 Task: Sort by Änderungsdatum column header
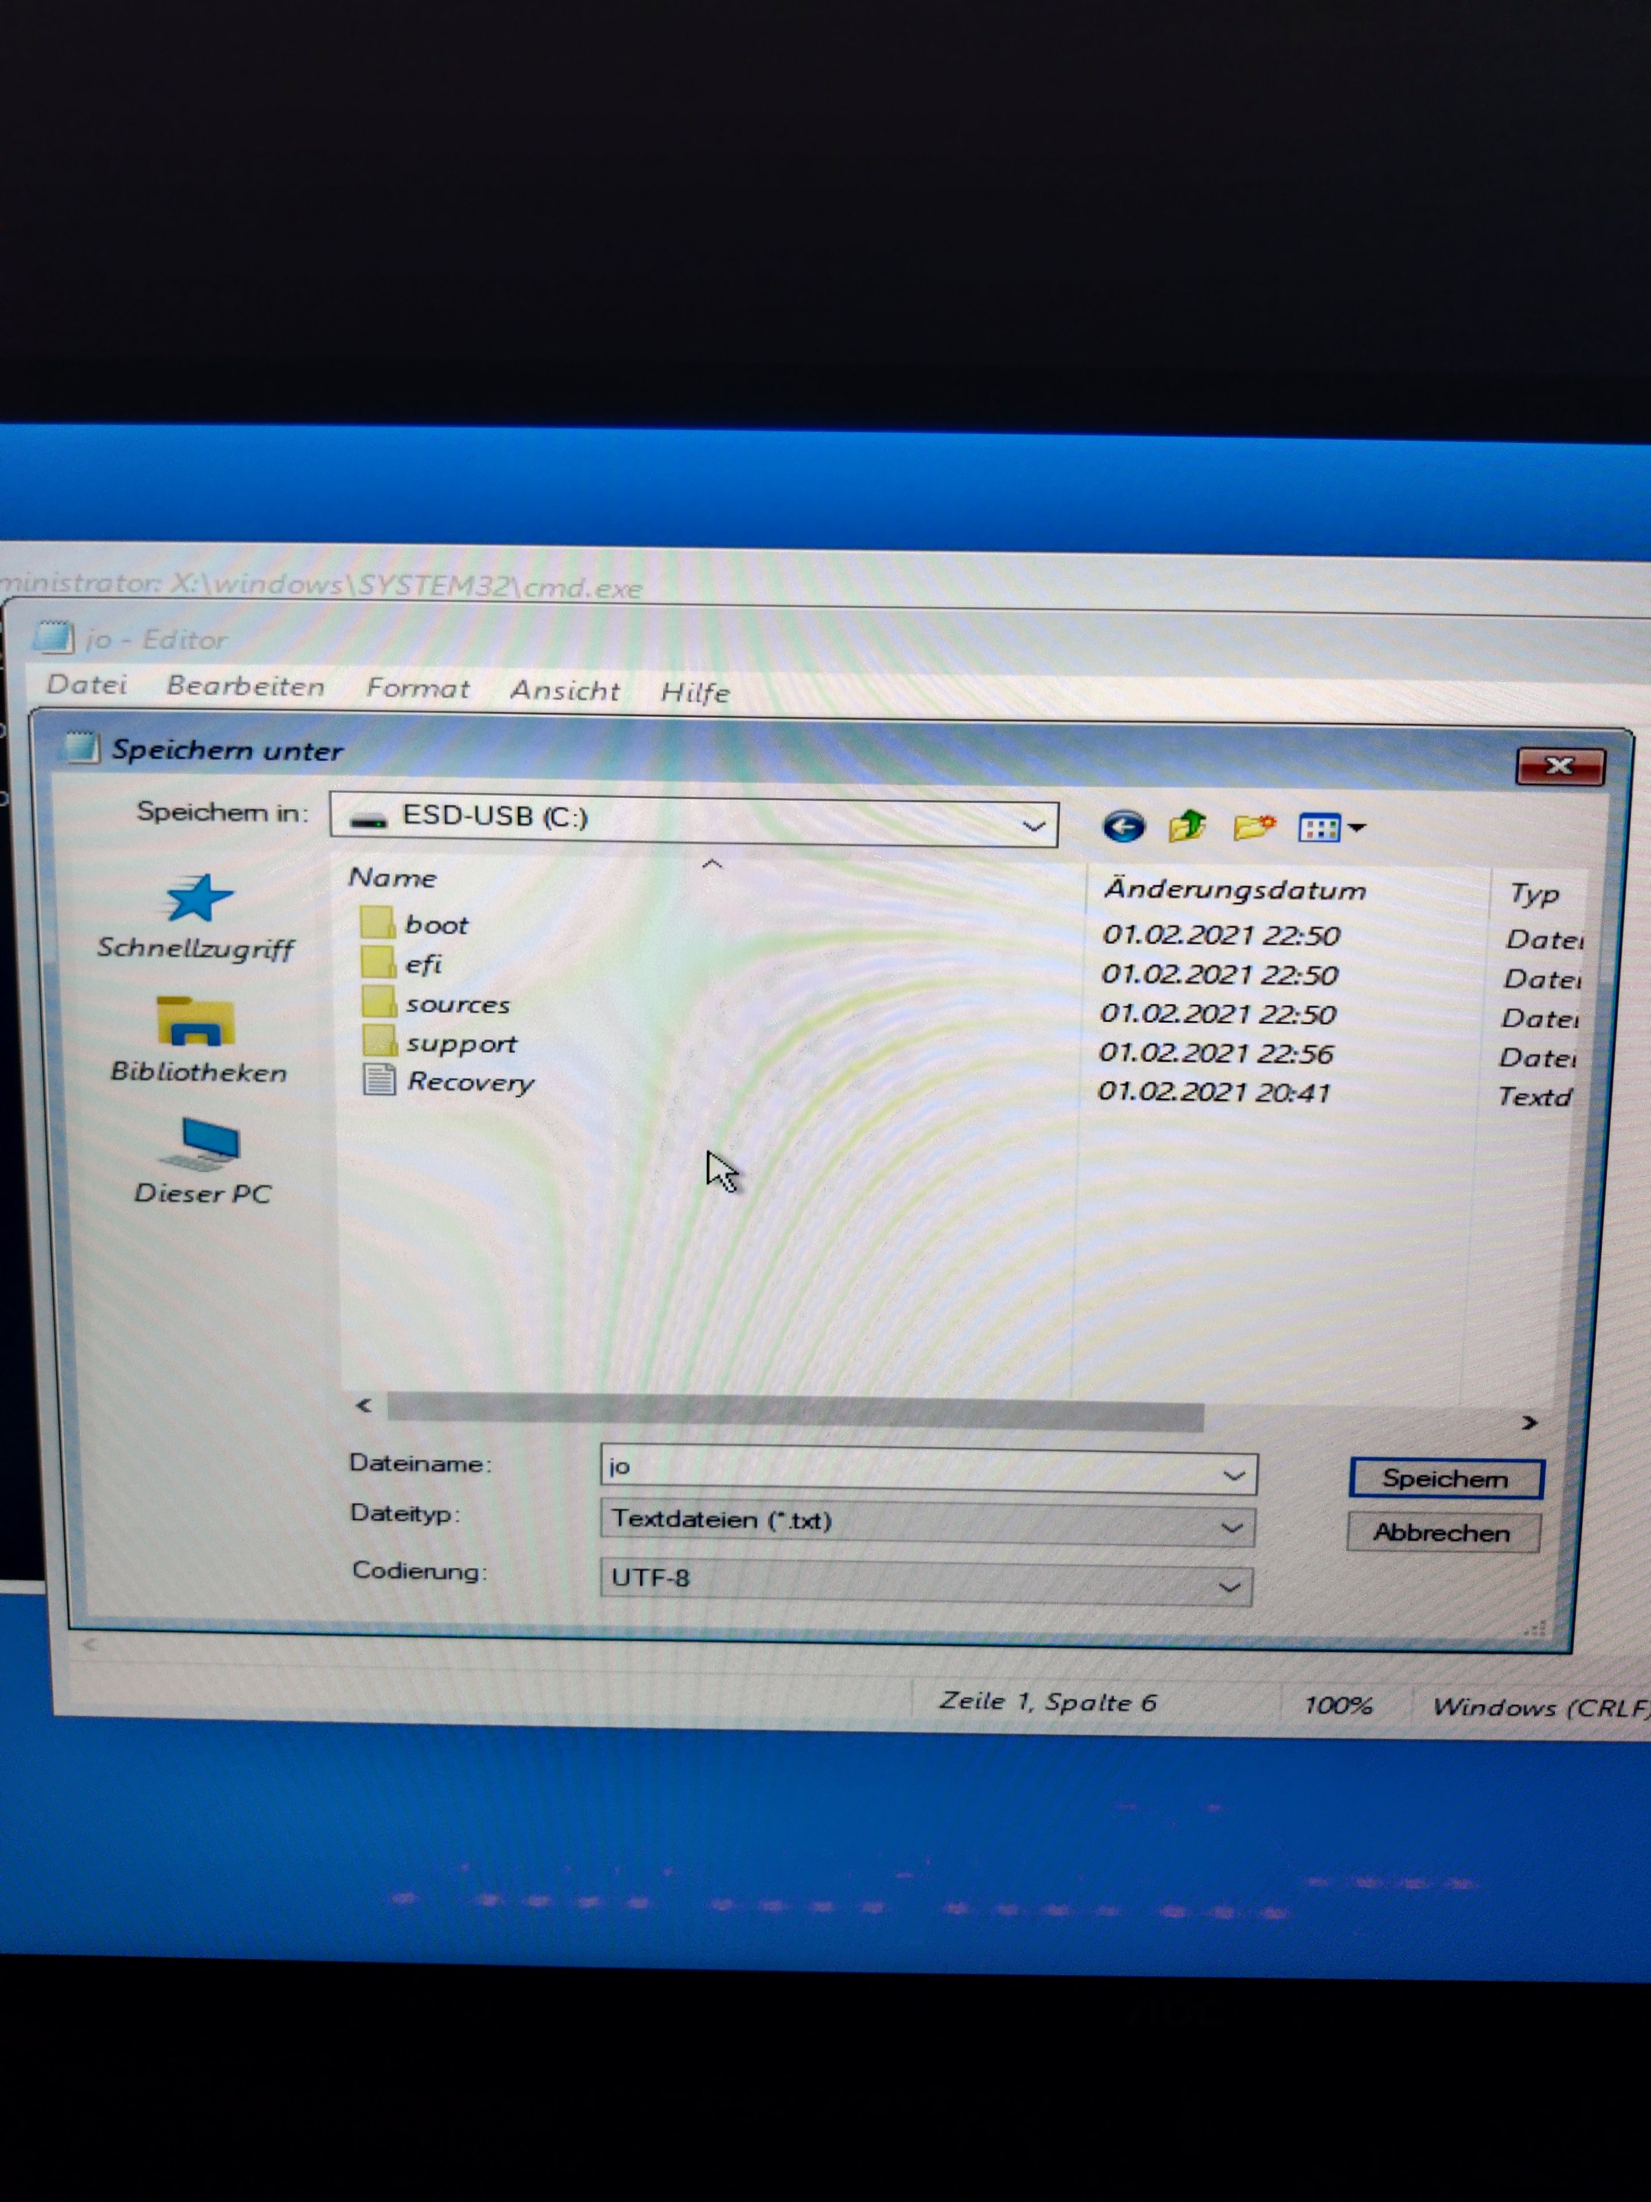coord(1234,890)
